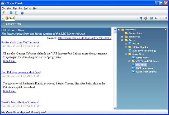Select the Start tab
The image size is (169, 115).
(10, 18)
